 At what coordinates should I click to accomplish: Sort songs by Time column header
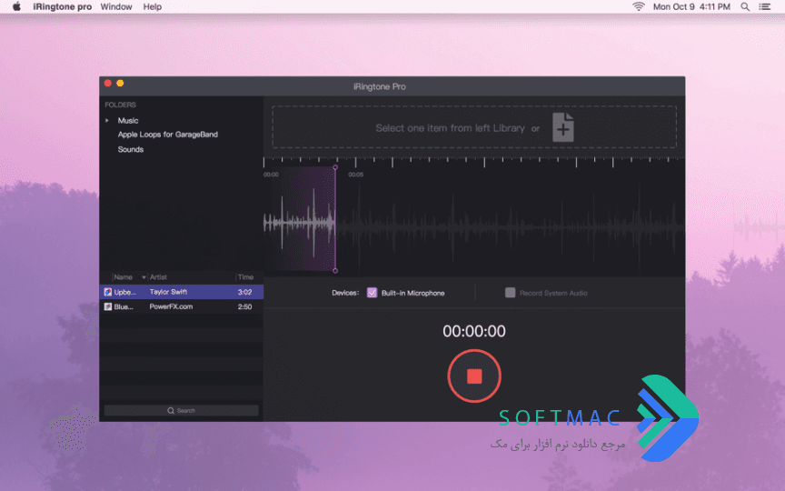coord(245,277)
